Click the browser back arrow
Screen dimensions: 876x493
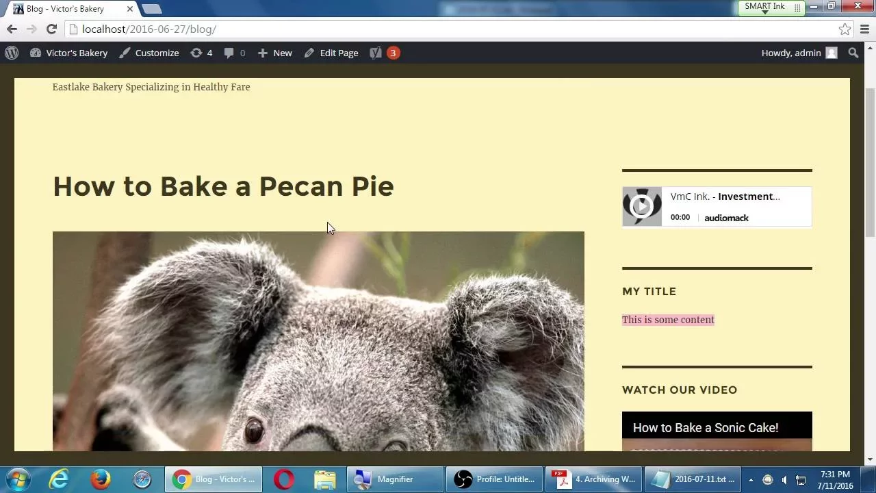click(x=12, y=29)
